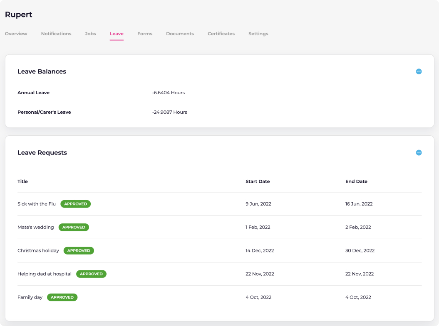Open the Overview tab
This screenshot has width=439, height=326.
click(16, 34)
